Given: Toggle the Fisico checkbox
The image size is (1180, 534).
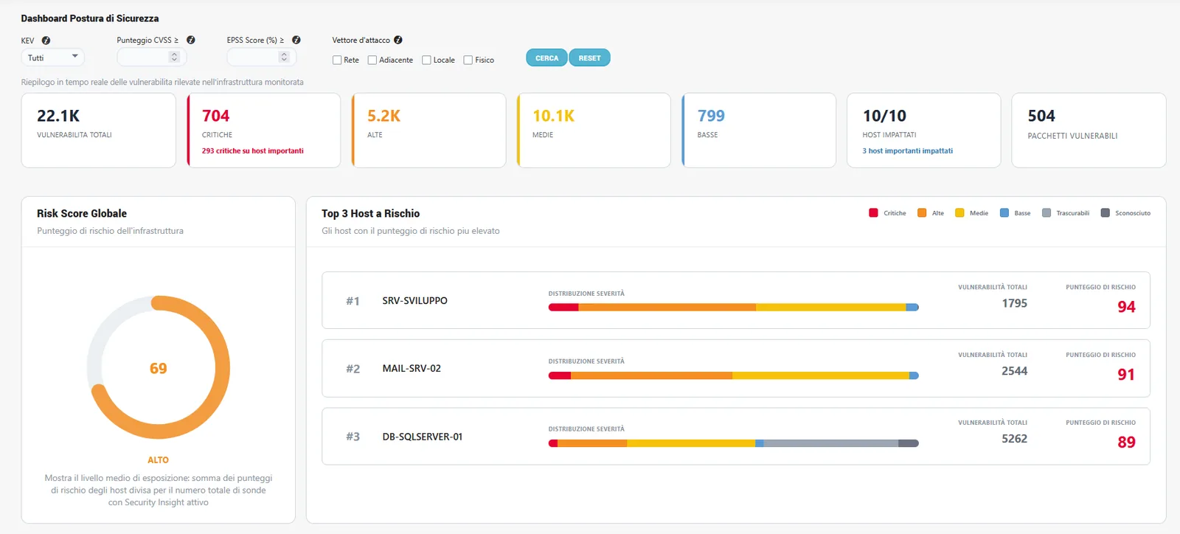Looking at the screenshot, I should [x=468, y=60].
